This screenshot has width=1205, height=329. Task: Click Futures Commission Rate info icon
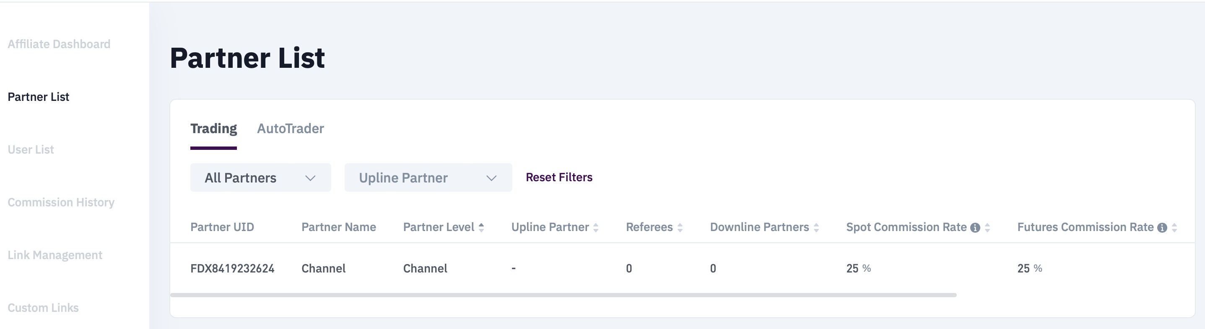[x=1162, y=228]
